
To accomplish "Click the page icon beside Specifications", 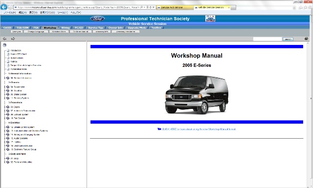I will (x=8, y=58).
